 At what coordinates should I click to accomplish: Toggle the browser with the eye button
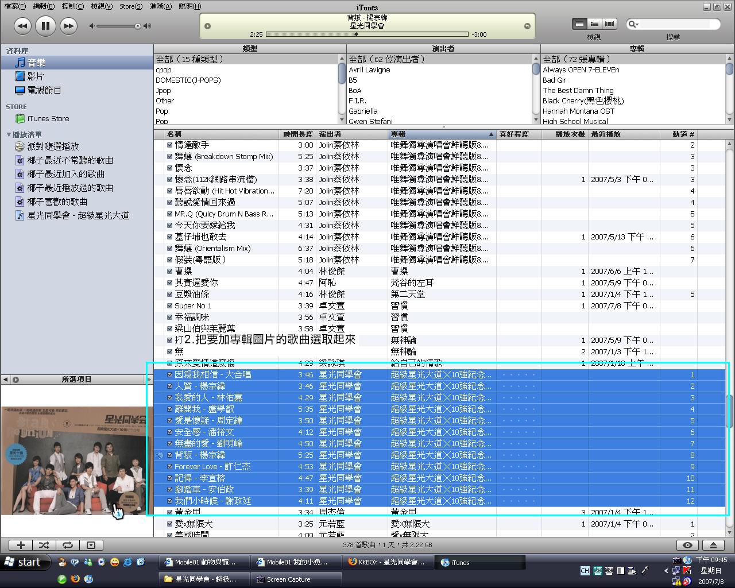[687, 546]
